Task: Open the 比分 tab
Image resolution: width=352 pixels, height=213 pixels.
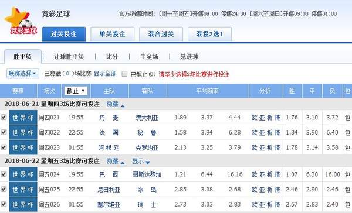Action: point(112,56)
